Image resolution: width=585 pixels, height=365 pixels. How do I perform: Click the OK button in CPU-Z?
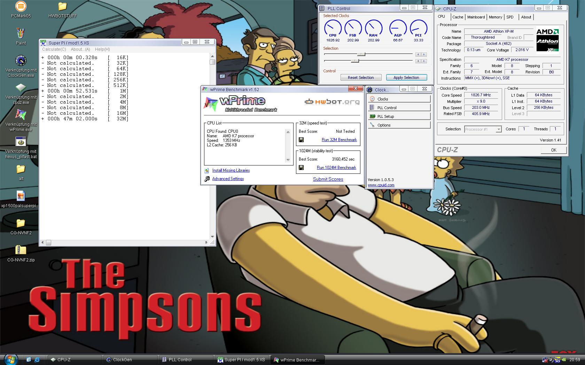pos(554,150)
